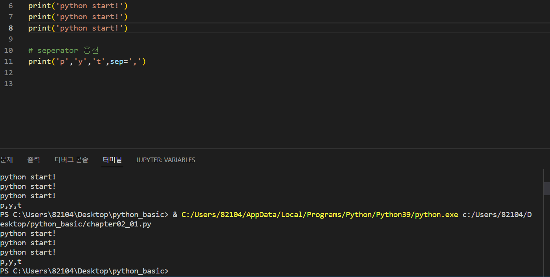Click line number 8 in the gutter
The width and height of the screenshot is (550, 277).
(10, 28)
